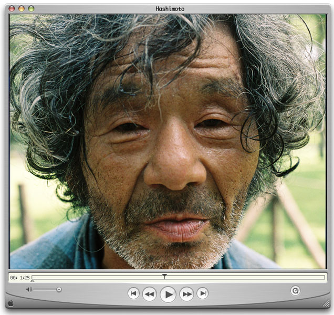
Task: Click the selection start marker below the timeline
Action: 32,280
